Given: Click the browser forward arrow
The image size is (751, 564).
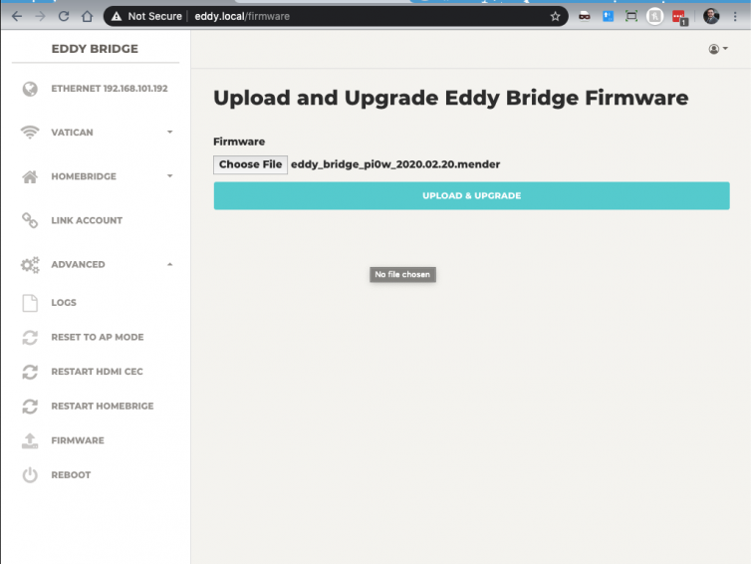Looking at the screenshot, I should [x=40, y=16].
